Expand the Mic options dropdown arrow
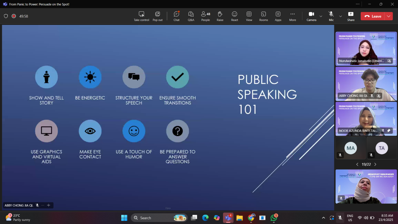The image size is (398, 224). click(x=340, y=16)
